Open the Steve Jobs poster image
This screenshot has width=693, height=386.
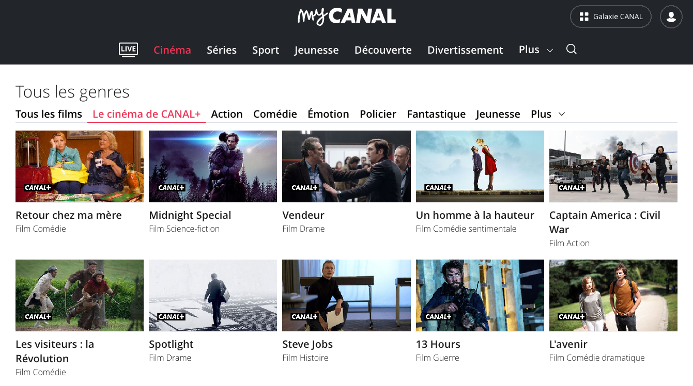pyautogui.click(x=346, y=295)
